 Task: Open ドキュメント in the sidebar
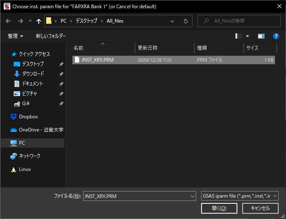click(33, 84)
